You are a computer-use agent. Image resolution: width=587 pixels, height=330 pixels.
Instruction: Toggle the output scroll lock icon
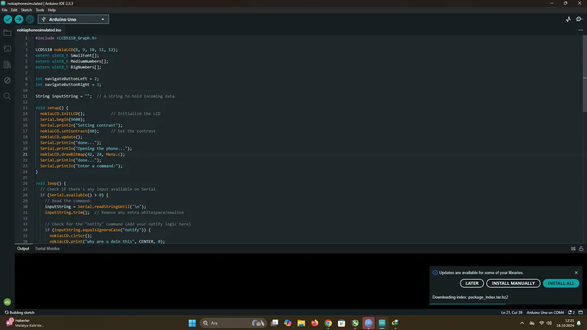581,248
